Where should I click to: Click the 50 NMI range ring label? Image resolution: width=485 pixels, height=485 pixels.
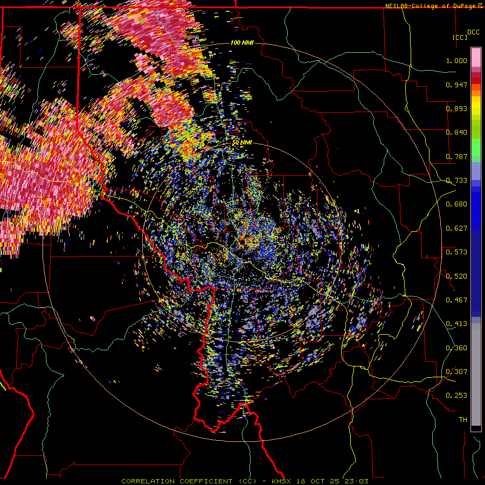click(242, 143)
